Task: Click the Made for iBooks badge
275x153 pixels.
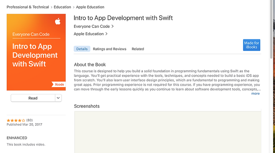Action: 251,45
